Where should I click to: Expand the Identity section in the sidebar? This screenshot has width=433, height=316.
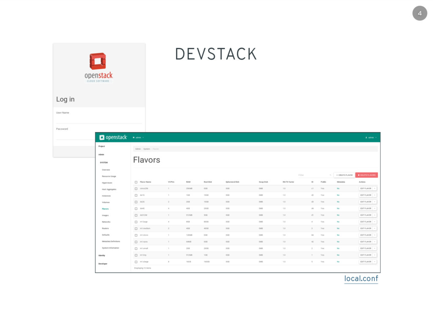pos(101,256)
